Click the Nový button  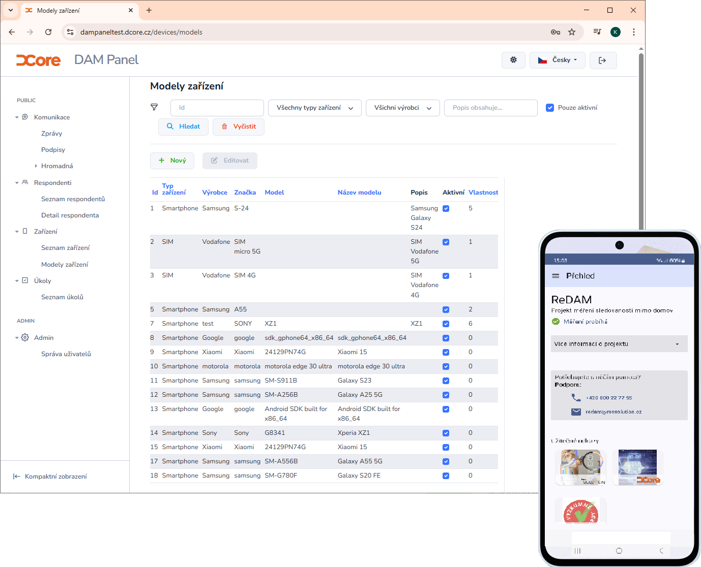tap(172, 161)
